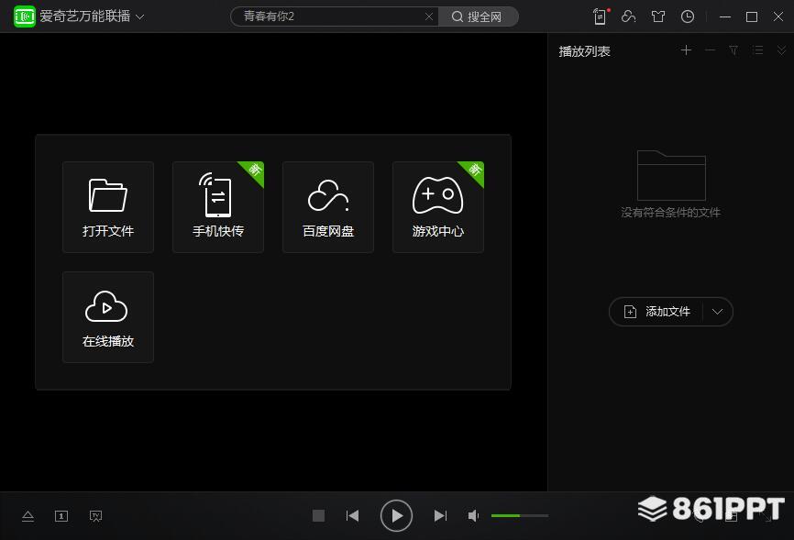Minimize the player window
794x540 pixels.
(x=725, y=17)
